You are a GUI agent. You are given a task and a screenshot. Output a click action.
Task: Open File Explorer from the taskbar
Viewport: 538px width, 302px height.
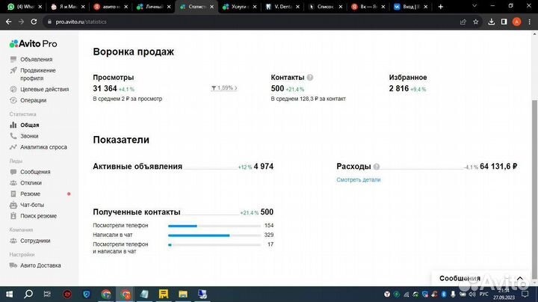183,294
